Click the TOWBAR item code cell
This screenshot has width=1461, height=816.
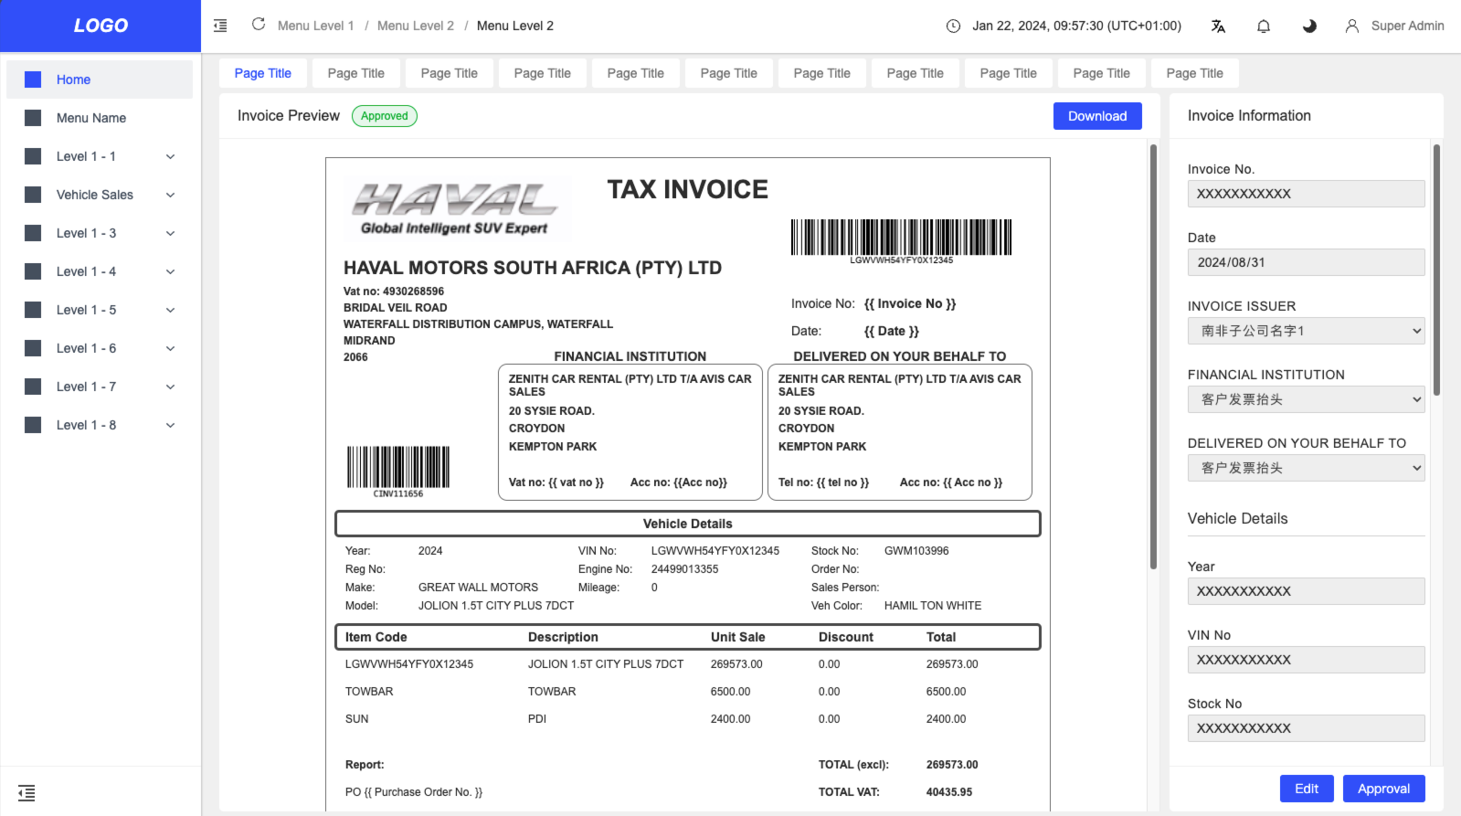click(x=369, y=692)
